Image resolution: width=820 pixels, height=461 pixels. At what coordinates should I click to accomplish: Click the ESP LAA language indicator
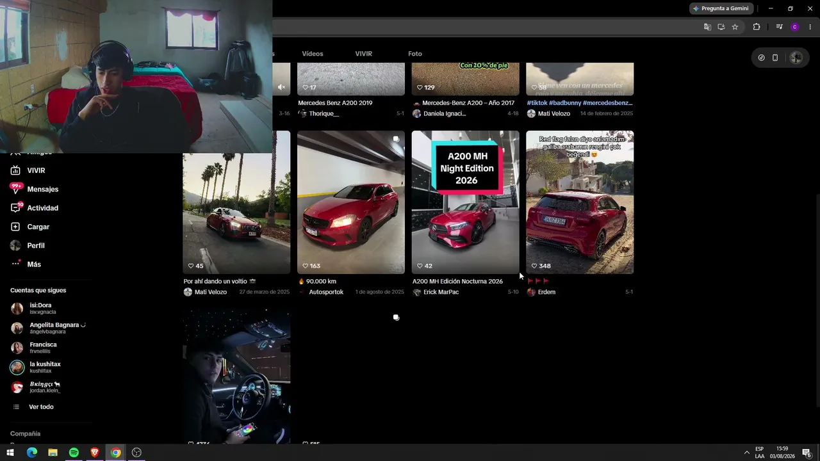point(760,453)
